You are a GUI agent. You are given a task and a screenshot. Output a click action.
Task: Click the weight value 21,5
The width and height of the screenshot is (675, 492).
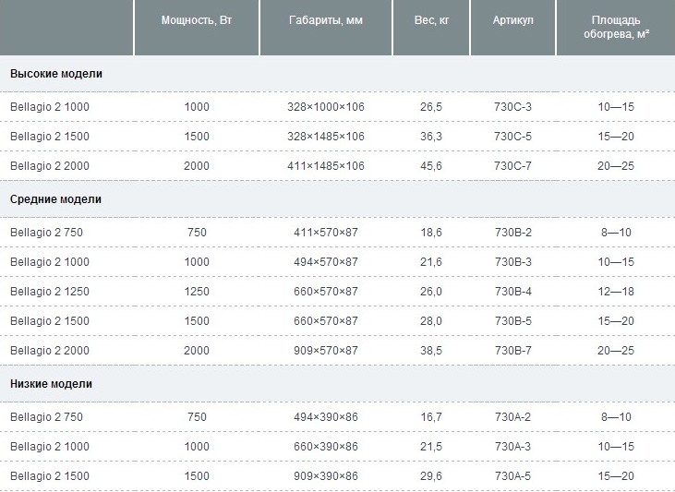tap(431, 447)
